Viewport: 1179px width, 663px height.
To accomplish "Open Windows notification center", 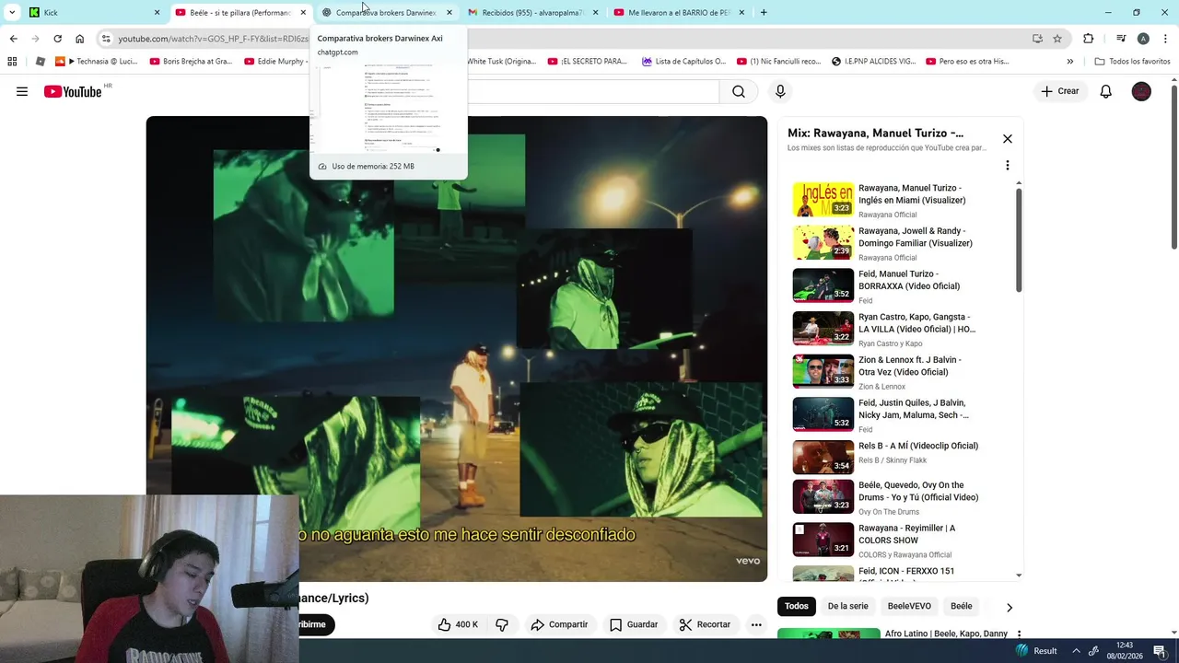I will click(1160, 650).
